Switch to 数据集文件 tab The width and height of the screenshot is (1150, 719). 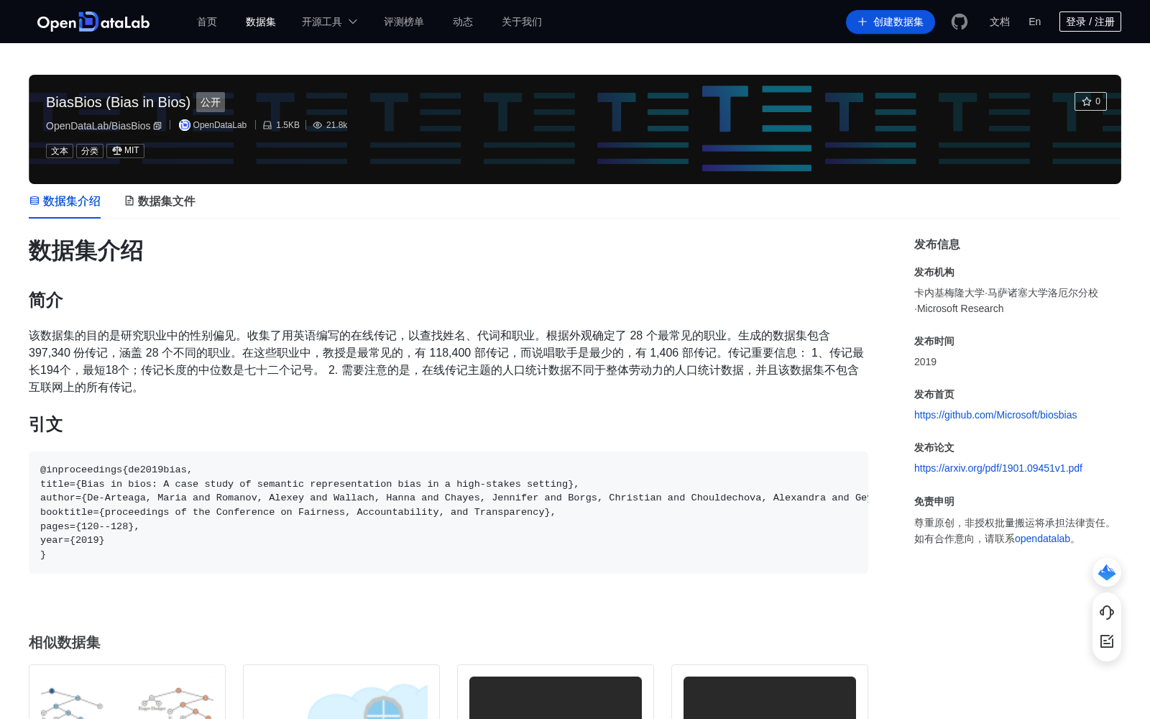pyautogui.click(x=160, y=201)
